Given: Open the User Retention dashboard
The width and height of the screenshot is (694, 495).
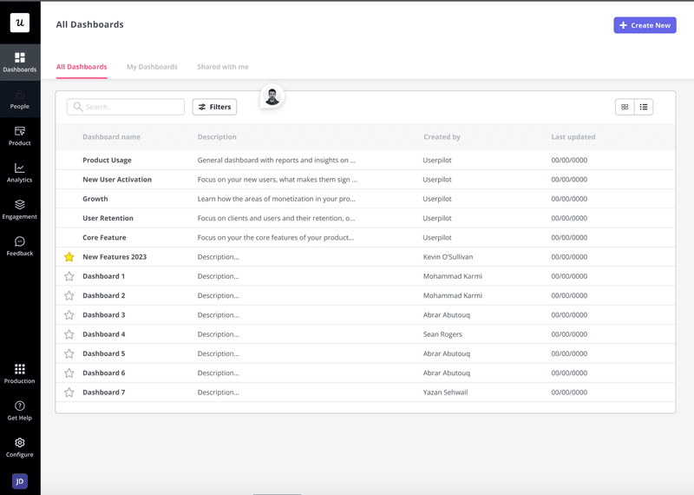Looking at the screenshot, I should pyautogui.click(x=108, y=218).
